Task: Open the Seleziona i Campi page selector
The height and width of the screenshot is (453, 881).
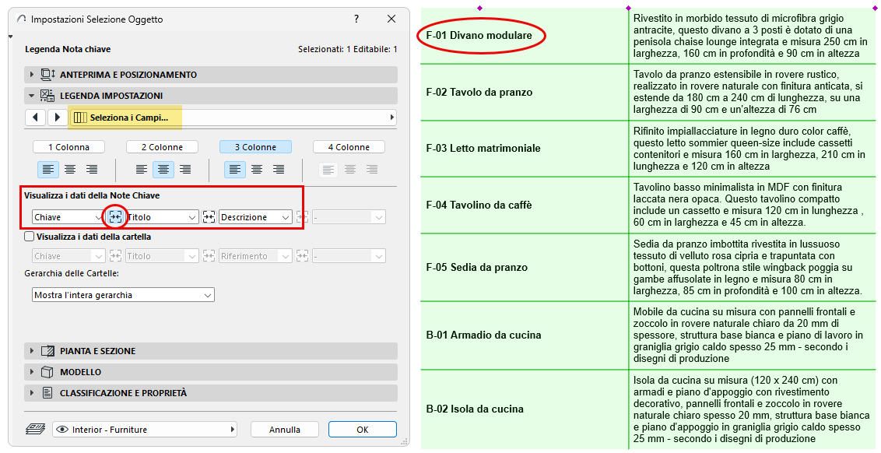Action: coord(233,118)
